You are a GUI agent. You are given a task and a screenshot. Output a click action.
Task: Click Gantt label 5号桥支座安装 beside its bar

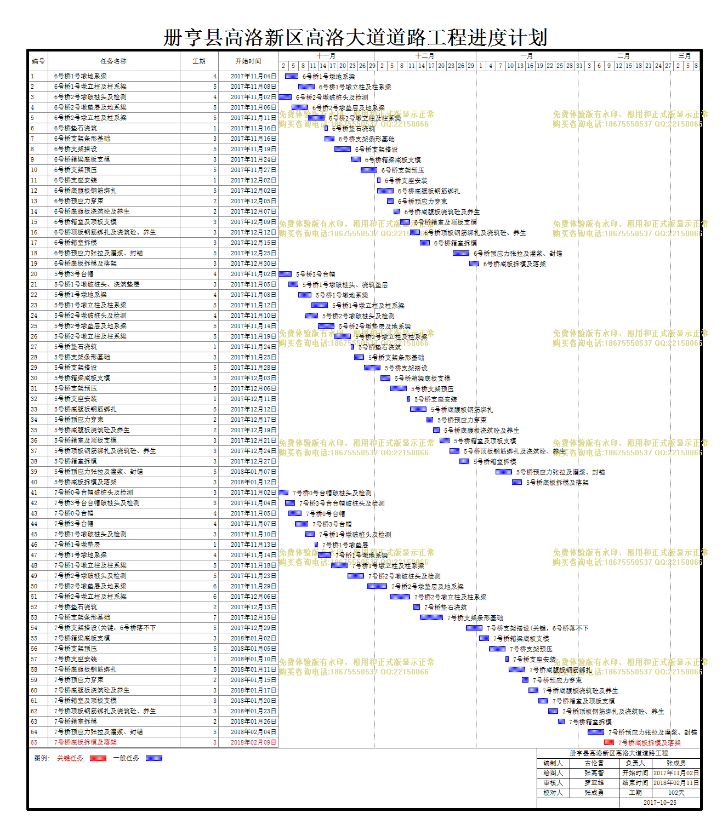[x=436, y=399]
